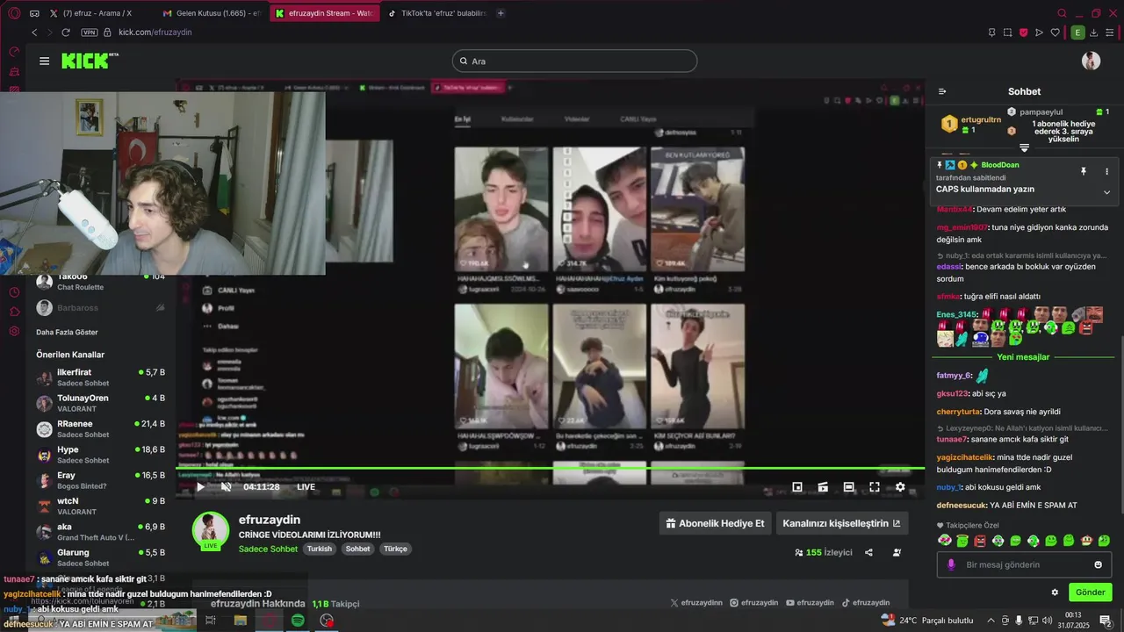Enter fullscreen mode

875,487
